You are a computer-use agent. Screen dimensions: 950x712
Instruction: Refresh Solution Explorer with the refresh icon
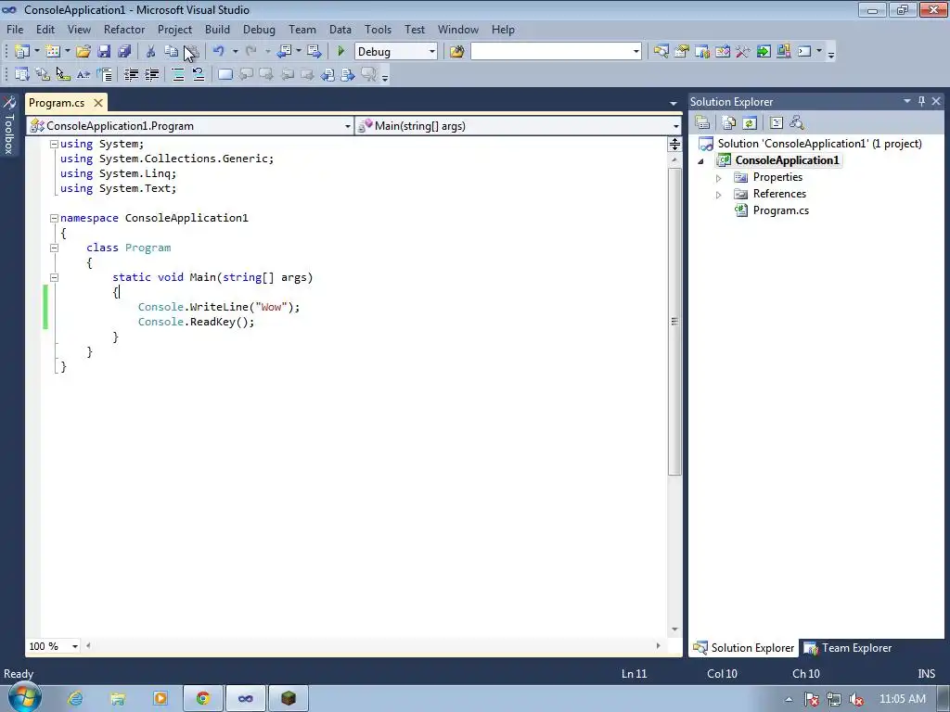(x=750, y=123)
